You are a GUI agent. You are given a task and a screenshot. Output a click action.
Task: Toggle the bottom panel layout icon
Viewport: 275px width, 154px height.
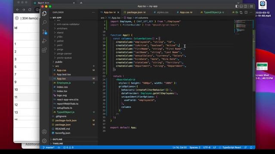click(x=241, y=6)
